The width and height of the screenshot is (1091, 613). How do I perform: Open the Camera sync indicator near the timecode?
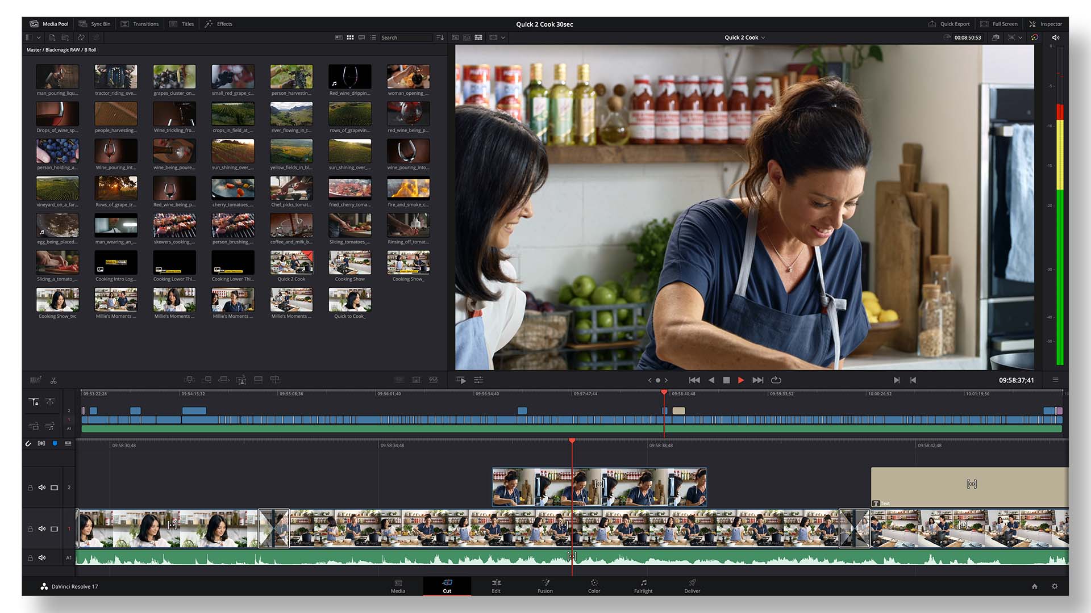pyautogui.click(x=996, y=37)
